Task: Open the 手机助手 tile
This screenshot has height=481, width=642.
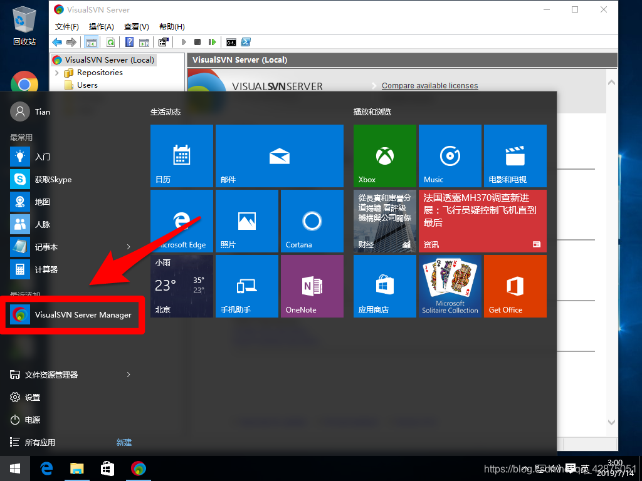Action: click(x=247, y=286)
